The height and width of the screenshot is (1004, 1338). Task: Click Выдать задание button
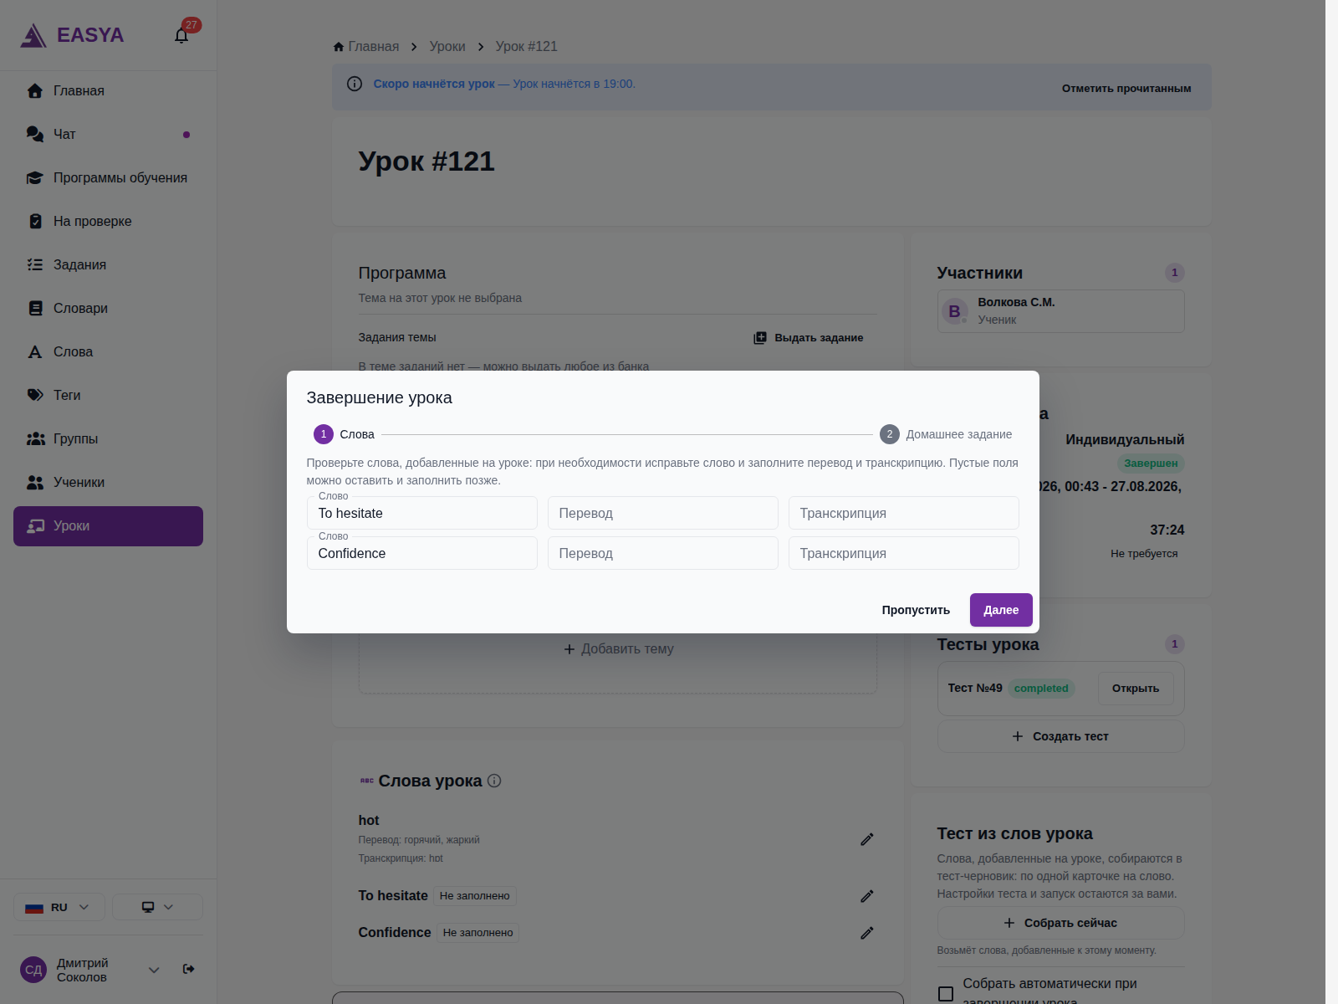(809, 338)
